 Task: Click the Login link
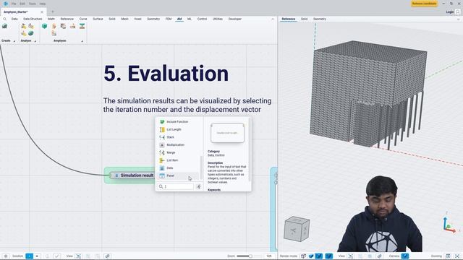tap(450, 12)
